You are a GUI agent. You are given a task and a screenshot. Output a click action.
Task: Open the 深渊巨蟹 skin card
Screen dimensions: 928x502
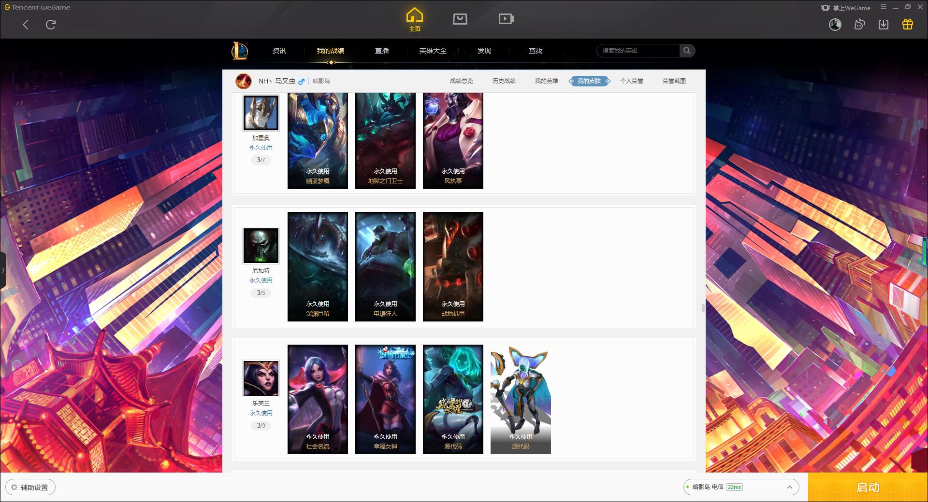(318, 266)
